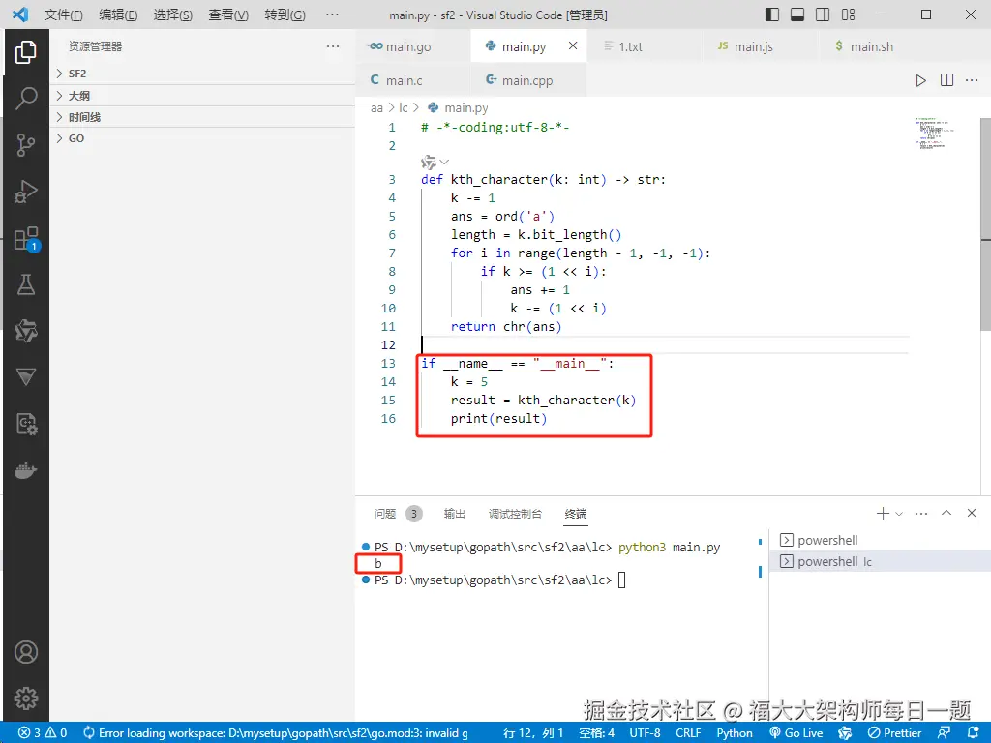Open the 选择(S) menu
The image size is (991, 743).
click(172, 15)
